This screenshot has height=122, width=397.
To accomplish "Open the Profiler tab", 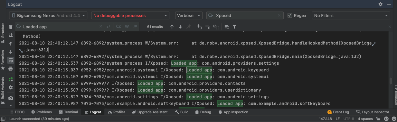I will click(x=117, y=112).
